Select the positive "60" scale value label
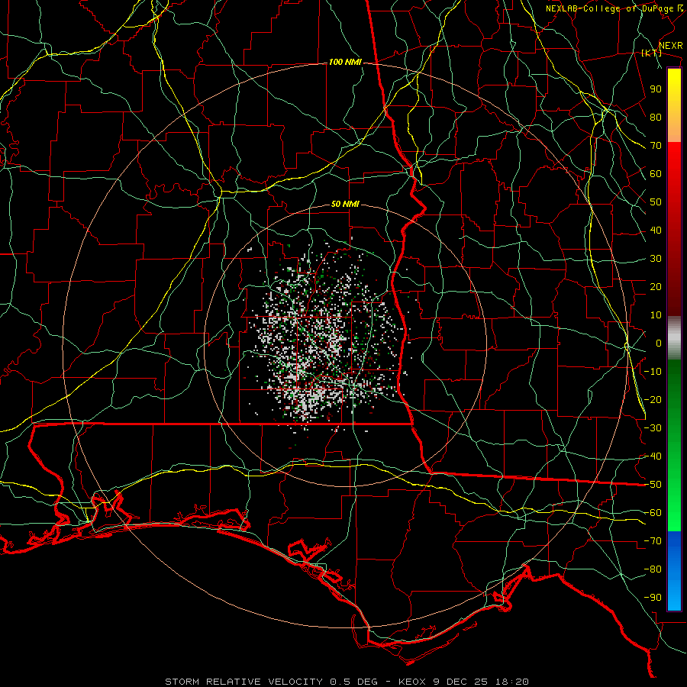 [656, 174]
